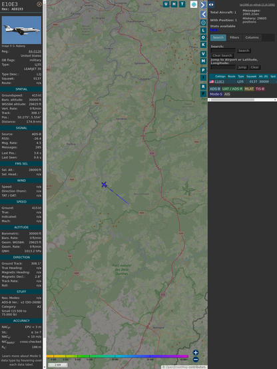277x369 pixels.
Task: Click the T map toolbar button
Action: [182, 4]
